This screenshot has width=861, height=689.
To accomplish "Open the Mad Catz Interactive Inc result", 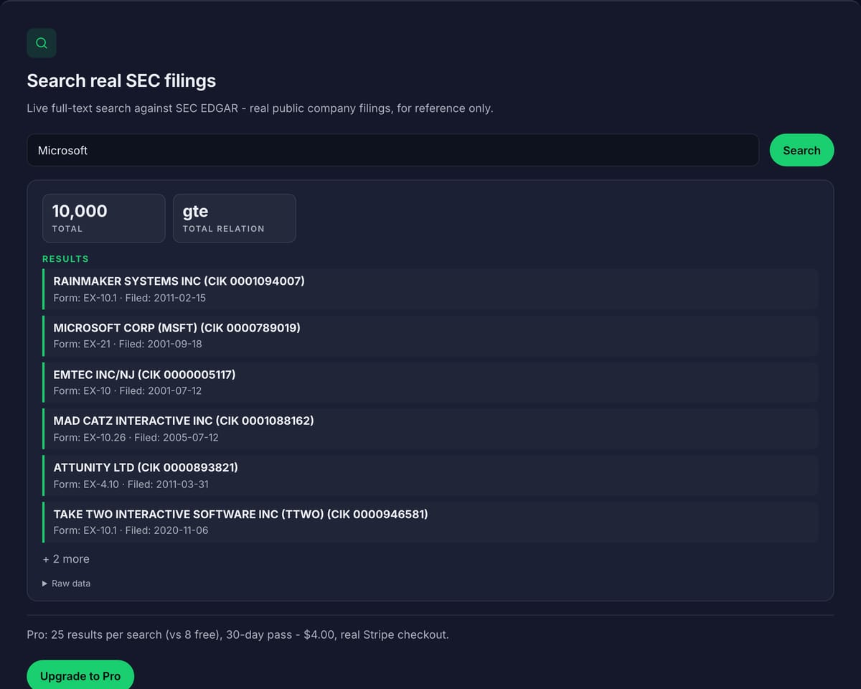I will tap(430, 429).
